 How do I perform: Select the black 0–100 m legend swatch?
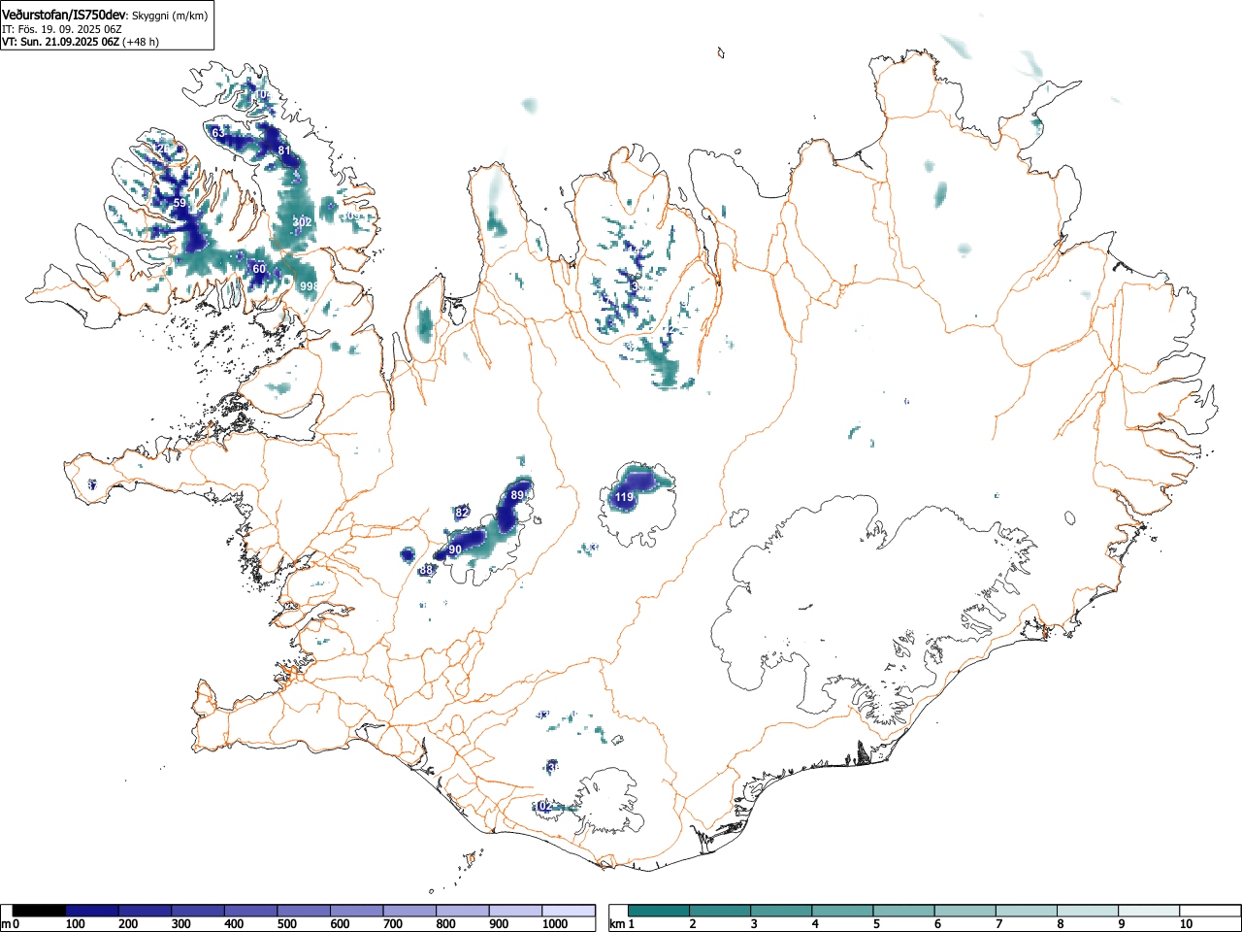[40, 911]
